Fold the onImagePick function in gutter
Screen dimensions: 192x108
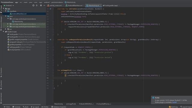53,70
